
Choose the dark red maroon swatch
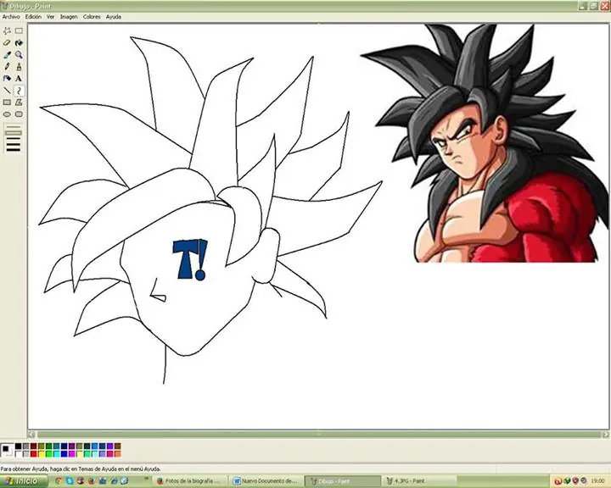click(x=33, y=446)
